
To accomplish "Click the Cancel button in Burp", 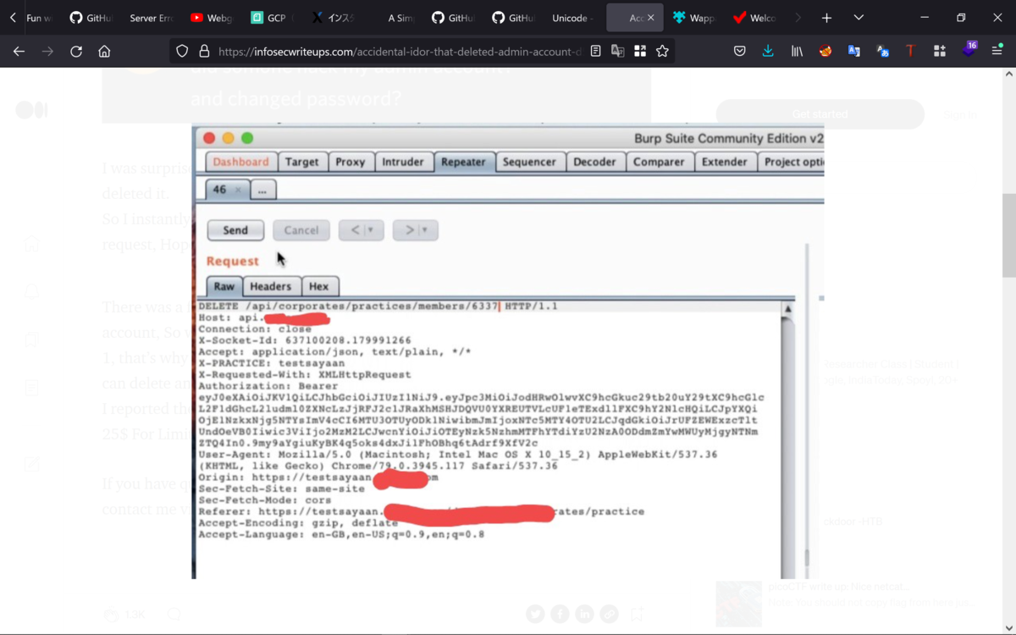I will point(301,230).
